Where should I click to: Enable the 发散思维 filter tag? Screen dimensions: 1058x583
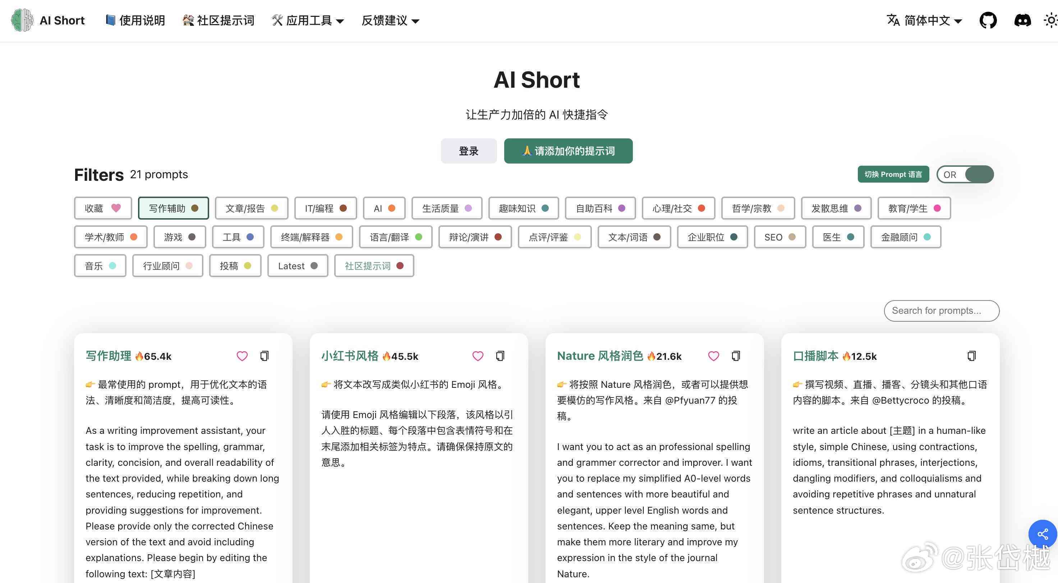pos(836,208)
